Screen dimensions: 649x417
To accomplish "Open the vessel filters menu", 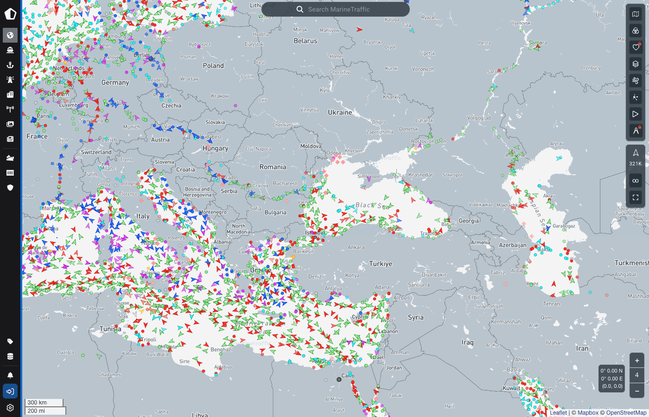I will [x=636, y=31].
